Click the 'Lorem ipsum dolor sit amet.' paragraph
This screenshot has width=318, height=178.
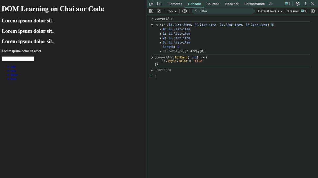22,51
